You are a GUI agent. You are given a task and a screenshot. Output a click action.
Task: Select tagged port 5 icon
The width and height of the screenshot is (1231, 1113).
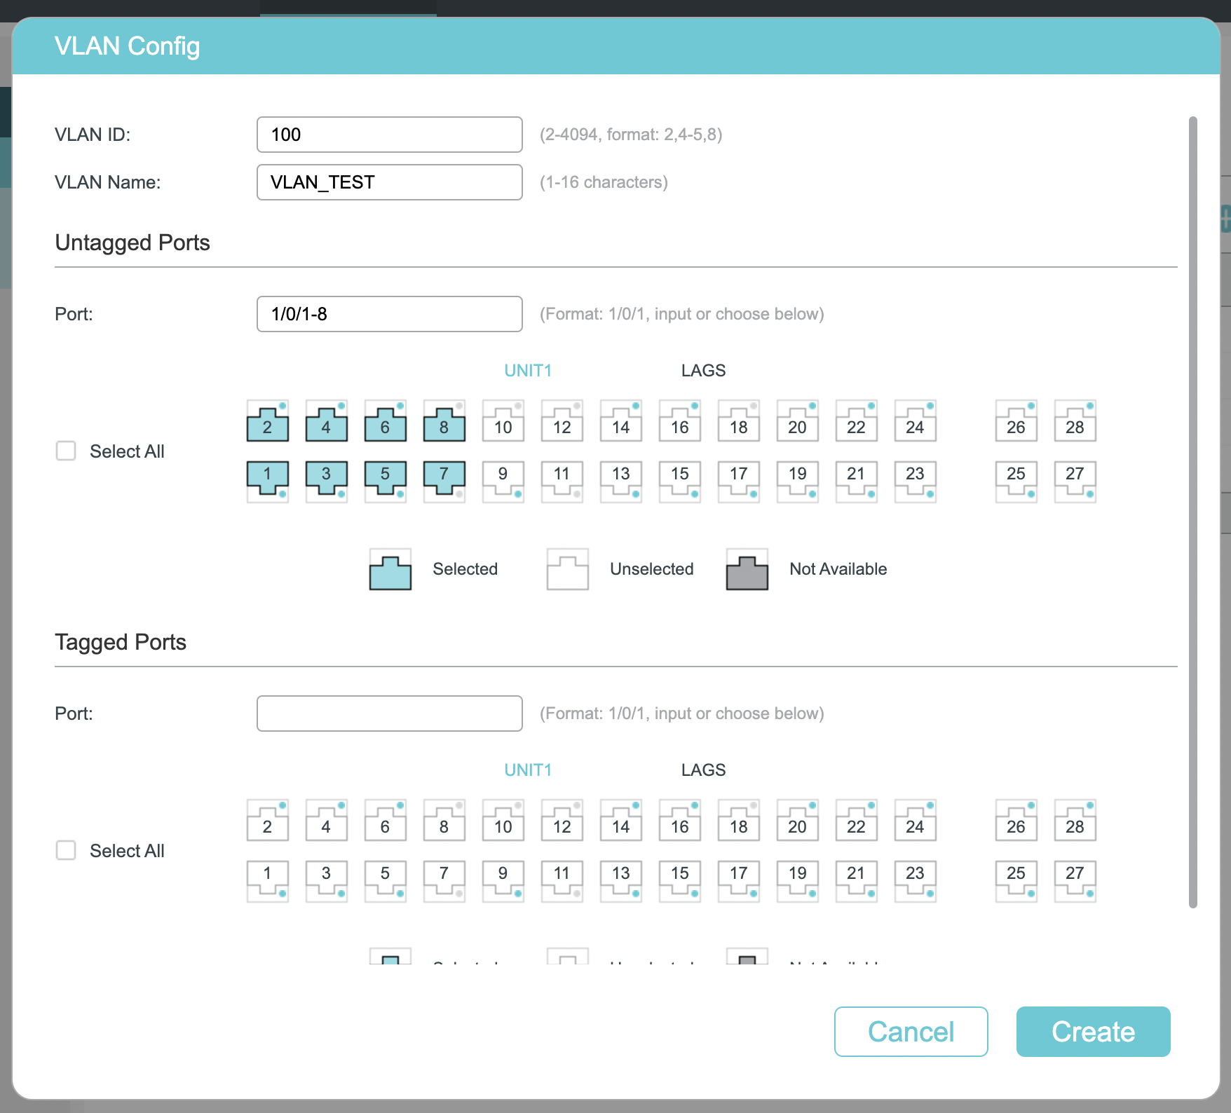(x=386, y=881)
